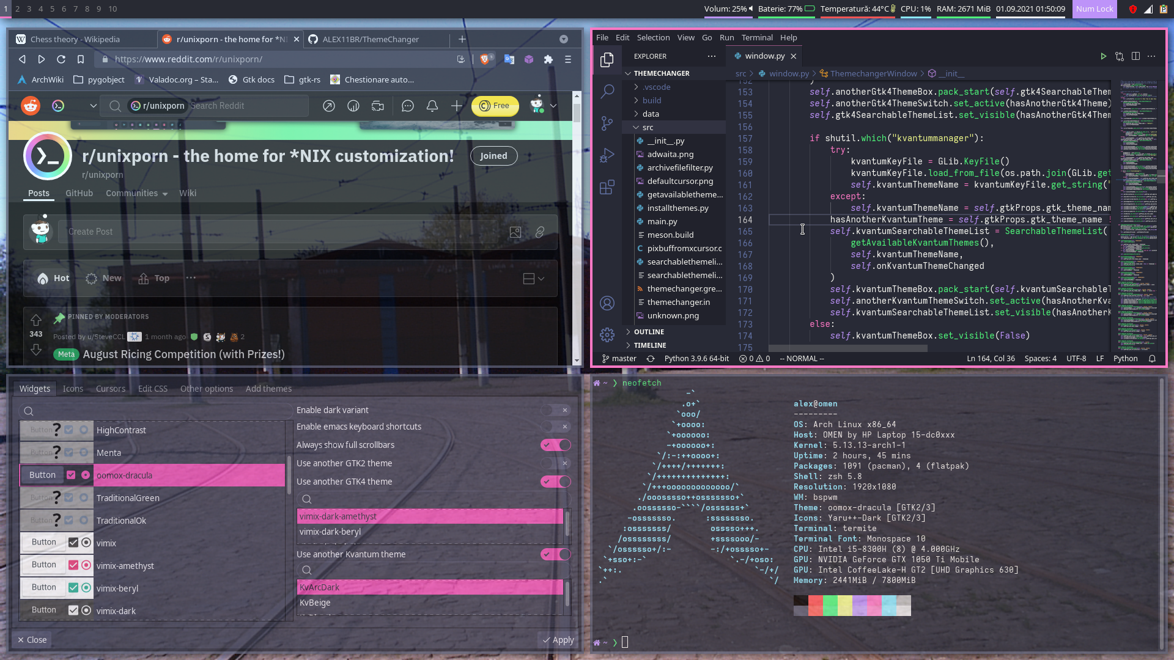
Task: Open the Terminal menu in VS Code
Action: point(757,37)
